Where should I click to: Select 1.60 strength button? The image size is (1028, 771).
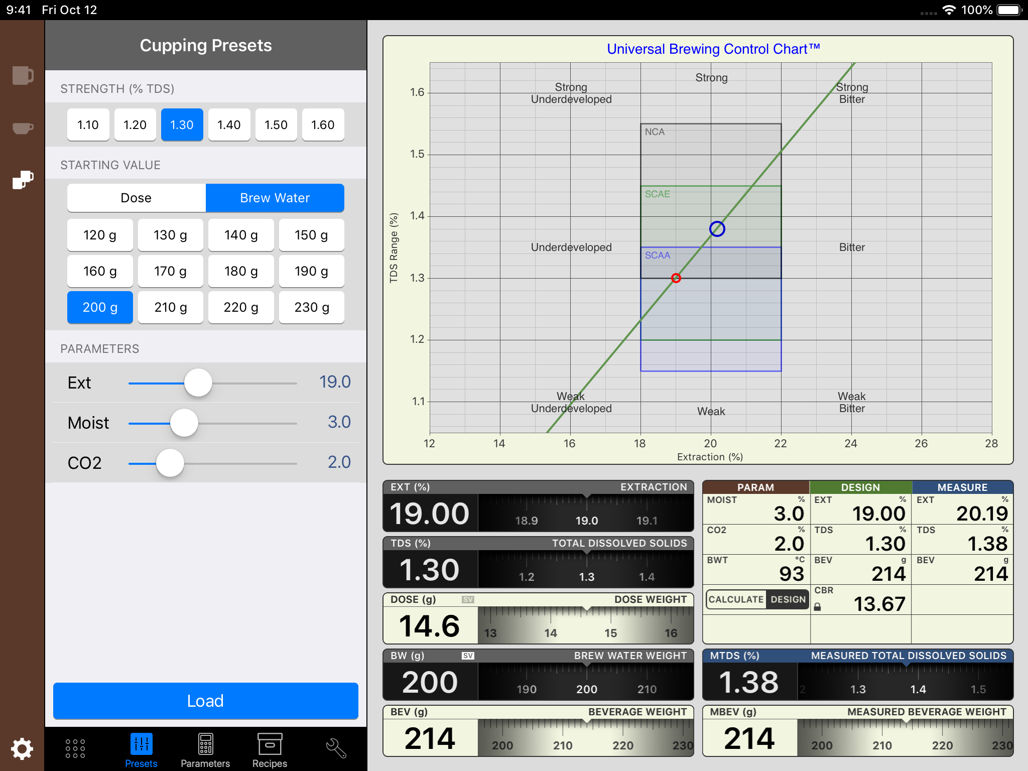point(323,125)
